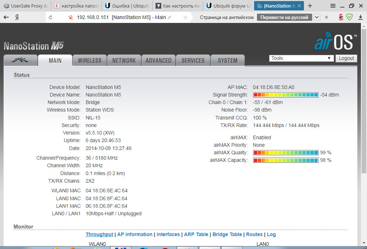Click the Signal Strength bar
The image size is (367, 249).
286,95
